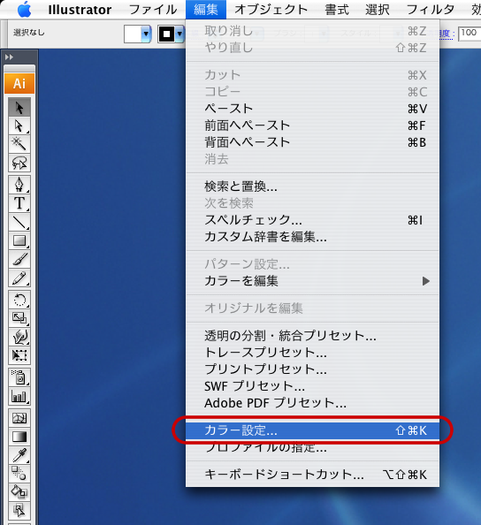This screenshot has height=525, width=481.
Task: Choose 透明の分割・統合プリセット... item
Action: click(312, 336)
